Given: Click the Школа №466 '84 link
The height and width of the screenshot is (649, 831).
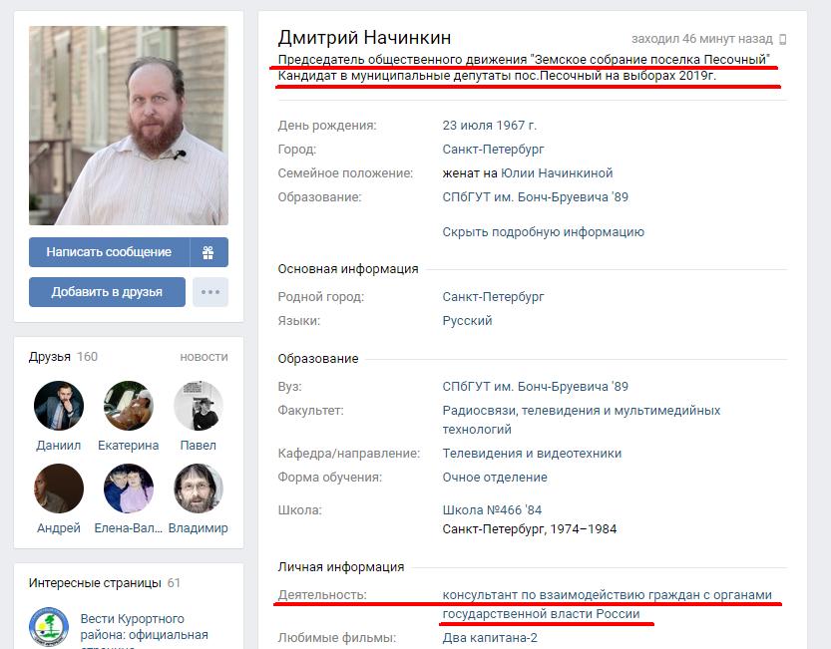Looking at the screenshot, I should point(492,510).
